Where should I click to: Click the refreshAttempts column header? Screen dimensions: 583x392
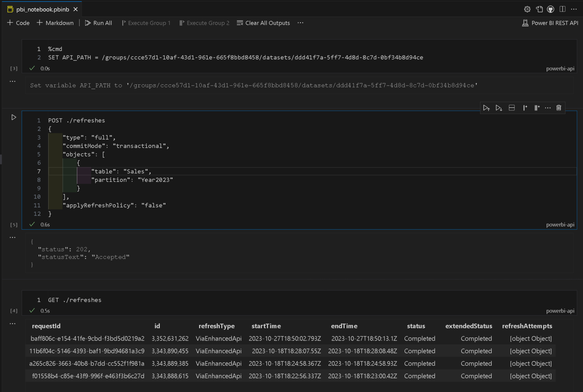527,326
